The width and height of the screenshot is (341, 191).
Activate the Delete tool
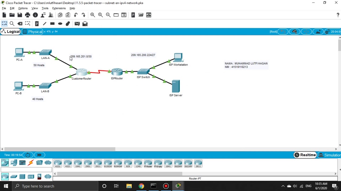(20, 24)
